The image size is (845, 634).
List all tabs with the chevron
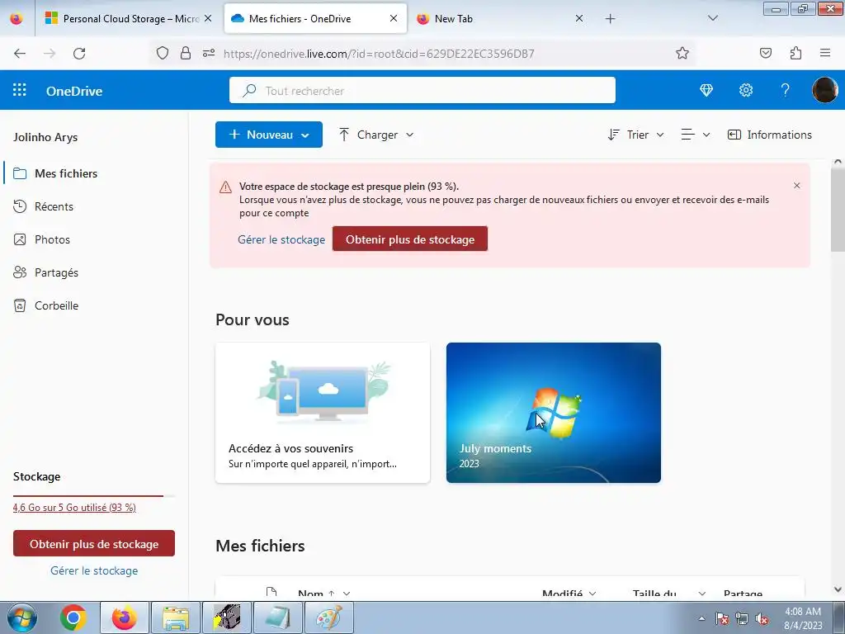712,19
